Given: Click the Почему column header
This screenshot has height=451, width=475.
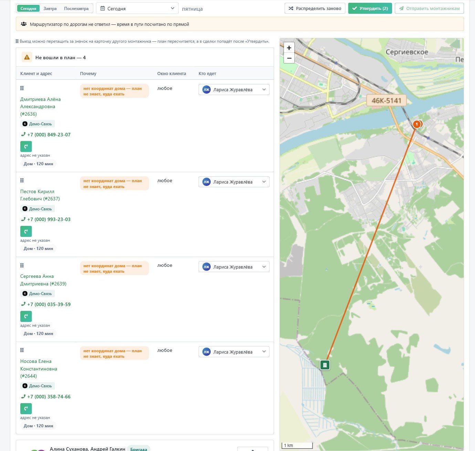Looking at the screenshot, I should pos(88,74).
